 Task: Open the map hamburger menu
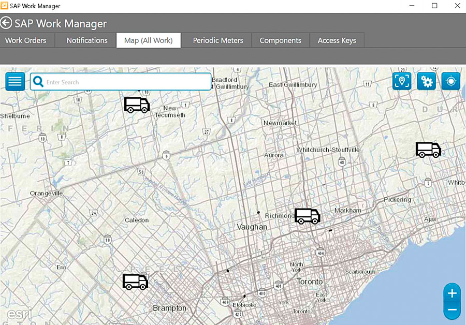[15, 81]
